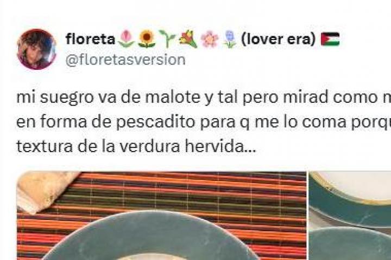Viewport: 391px width, 260px height.
Task: Click the sunflower emoji in display name
Action: [x=147, y=39]
